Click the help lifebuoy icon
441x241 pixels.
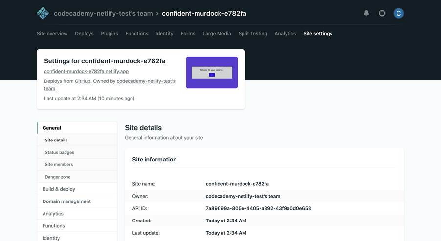pyautogui.click(x=382, y=13)
